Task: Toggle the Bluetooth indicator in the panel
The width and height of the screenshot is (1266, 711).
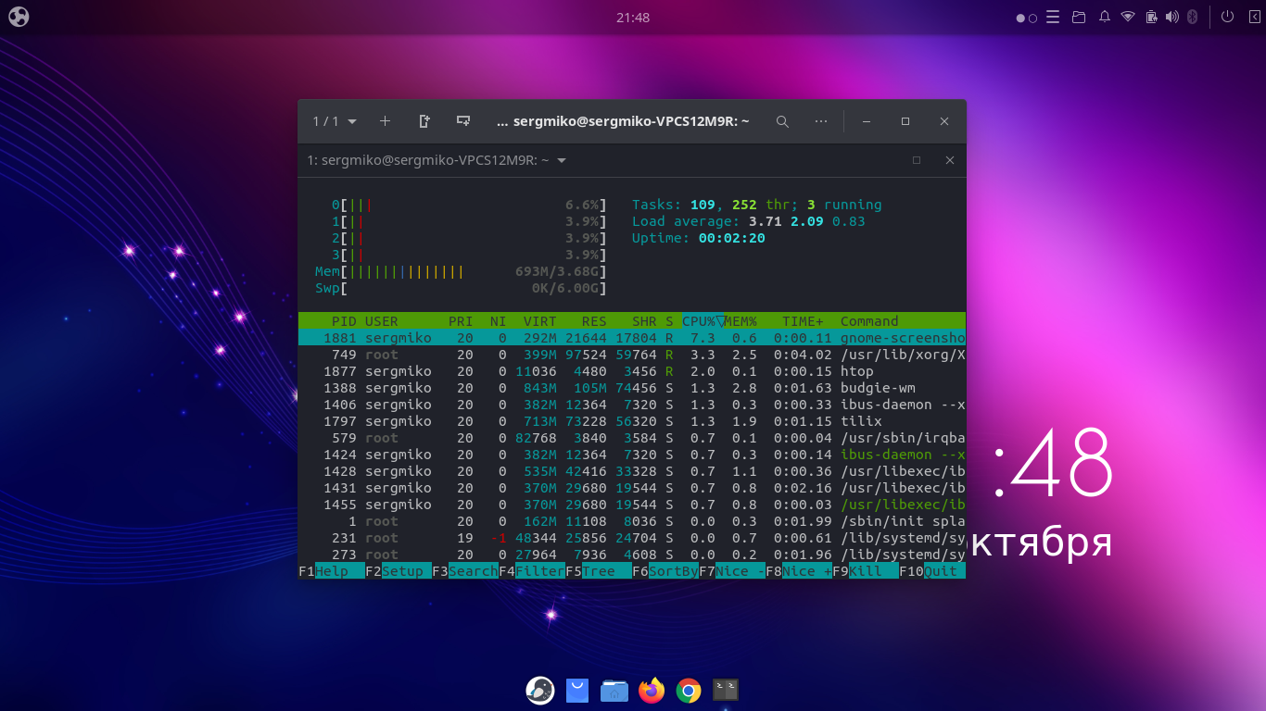Action: (x=1194, y=17)
